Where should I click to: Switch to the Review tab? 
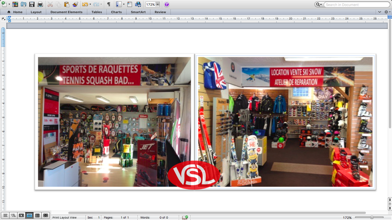coord(160,12)
